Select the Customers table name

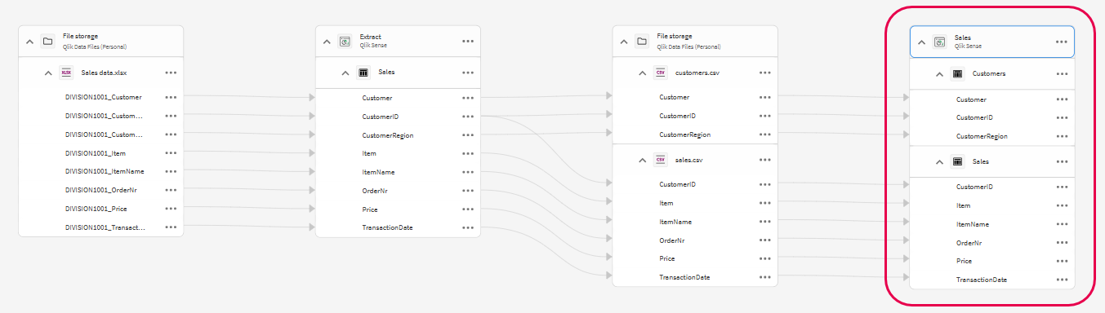989,73
